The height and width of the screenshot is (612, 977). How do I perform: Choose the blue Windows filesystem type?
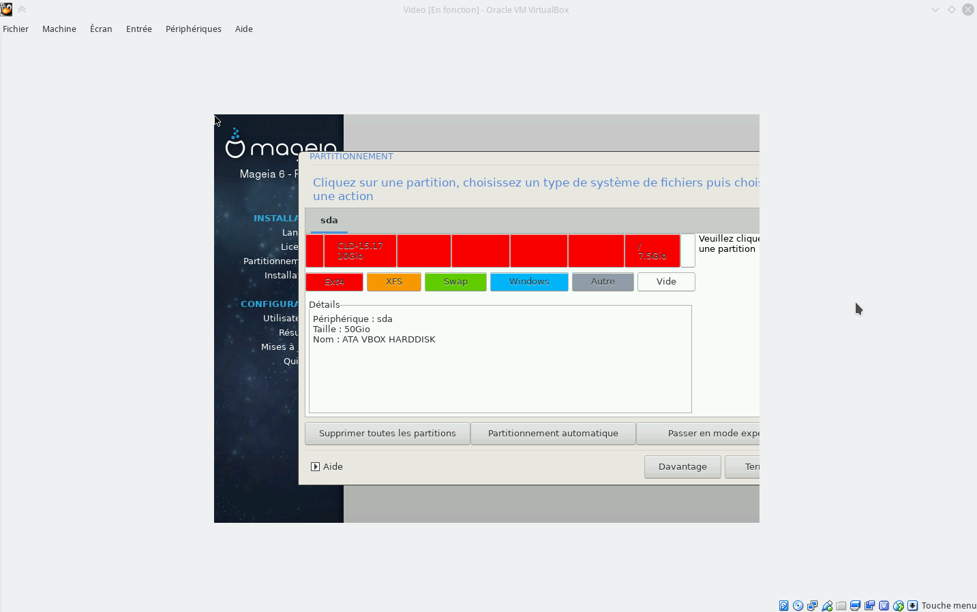(x=529, y=282)
